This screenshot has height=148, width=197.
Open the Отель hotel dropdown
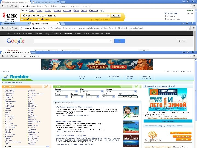tap(61, 97)
